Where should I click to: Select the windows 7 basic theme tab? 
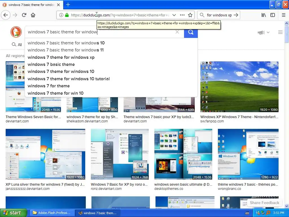[x=31, y=5]
